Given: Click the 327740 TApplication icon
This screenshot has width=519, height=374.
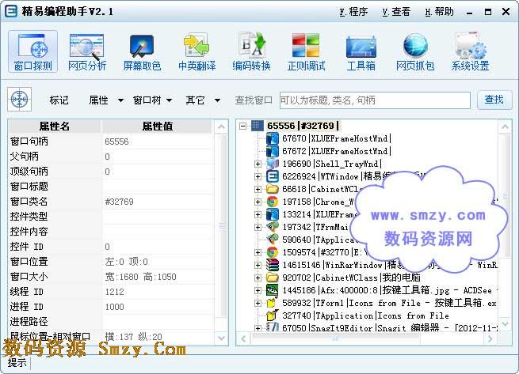Looking at the screenshot, I should [272, 315].
